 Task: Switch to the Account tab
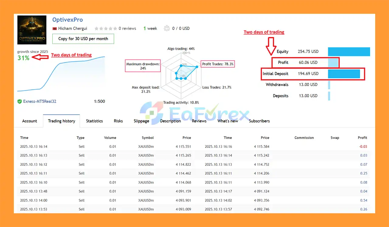[29, 121]
